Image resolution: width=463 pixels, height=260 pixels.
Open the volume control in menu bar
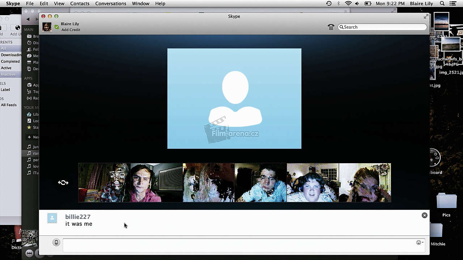point(357,4)
